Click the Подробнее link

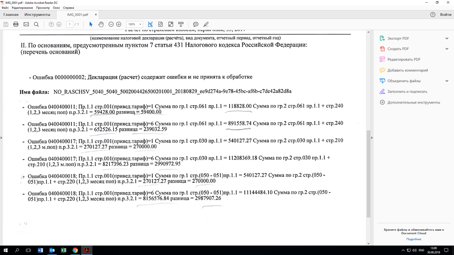[414, 239]
